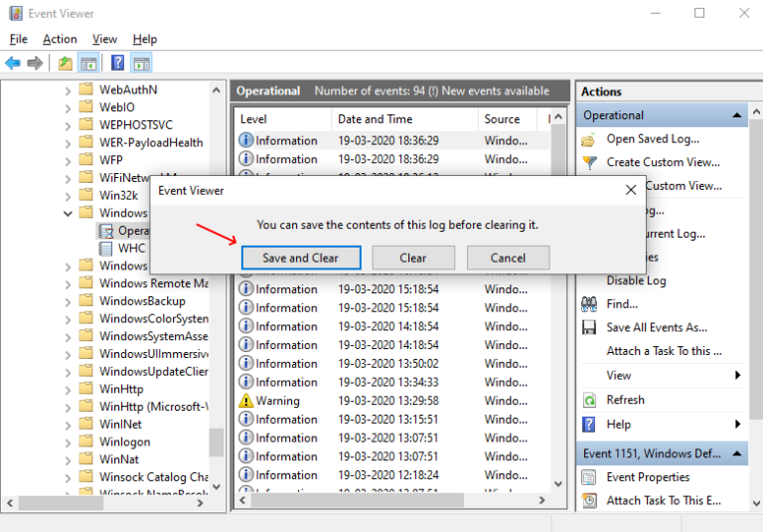763x532 pixels.
Task: Expand the WEPHOSTSVC tree node
Action: (68, 125)
